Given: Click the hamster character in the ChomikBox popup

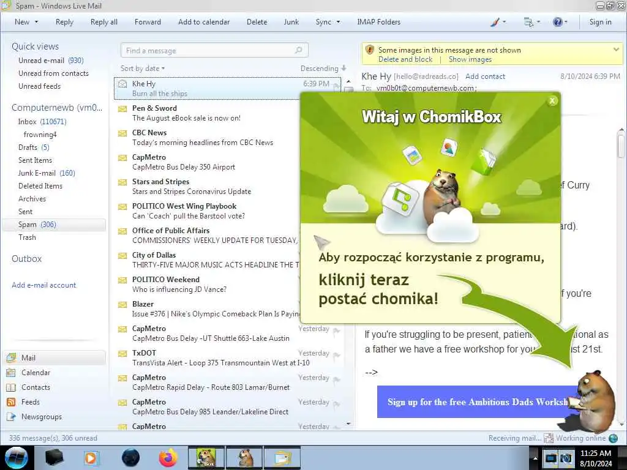Looking at the screenshot, I should click(443, 196).
